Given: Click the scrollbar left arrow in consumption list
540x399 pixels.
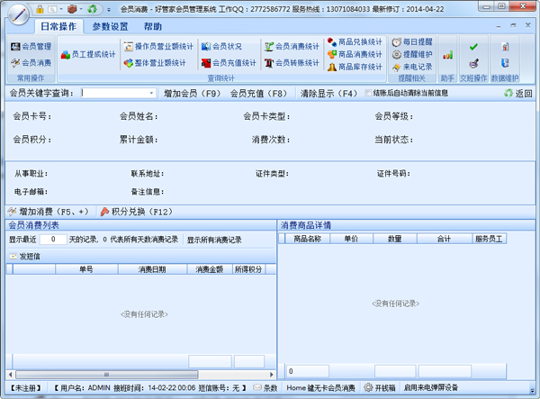Looking at the screenshot, I should (x=10, y=374).
